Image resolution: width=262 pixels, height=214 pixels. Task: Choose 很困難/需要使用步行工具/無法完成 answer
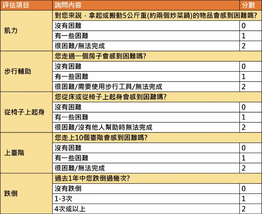pos(146,87)
